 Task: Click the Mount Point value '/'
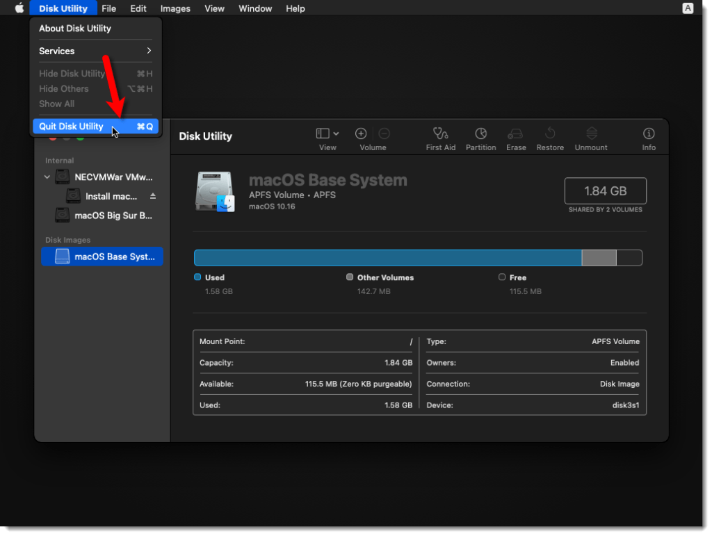tap(411, 342)
